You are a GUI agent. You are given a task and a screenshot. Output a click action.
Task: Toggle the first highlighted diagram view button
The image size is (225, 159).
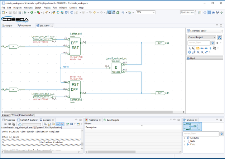coord(109,13)
